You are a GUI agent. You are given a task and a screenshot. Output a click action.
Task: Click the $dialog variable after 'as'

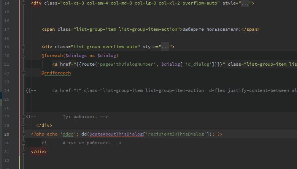(x=107, y=55)
